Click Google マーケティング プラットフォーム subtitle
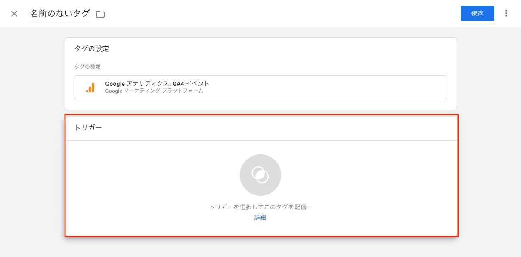Viewport: 521px width, 257px height. 154,91
